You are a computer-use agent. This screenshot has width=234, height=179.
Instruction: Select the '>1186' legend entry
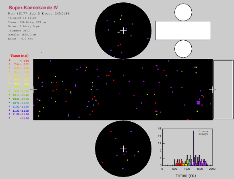point(24,119)
